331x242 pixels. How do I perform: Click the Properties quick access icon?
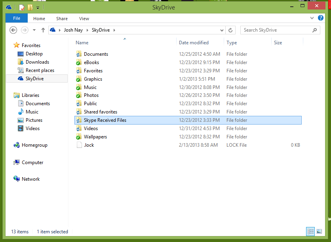click(22, 8)
